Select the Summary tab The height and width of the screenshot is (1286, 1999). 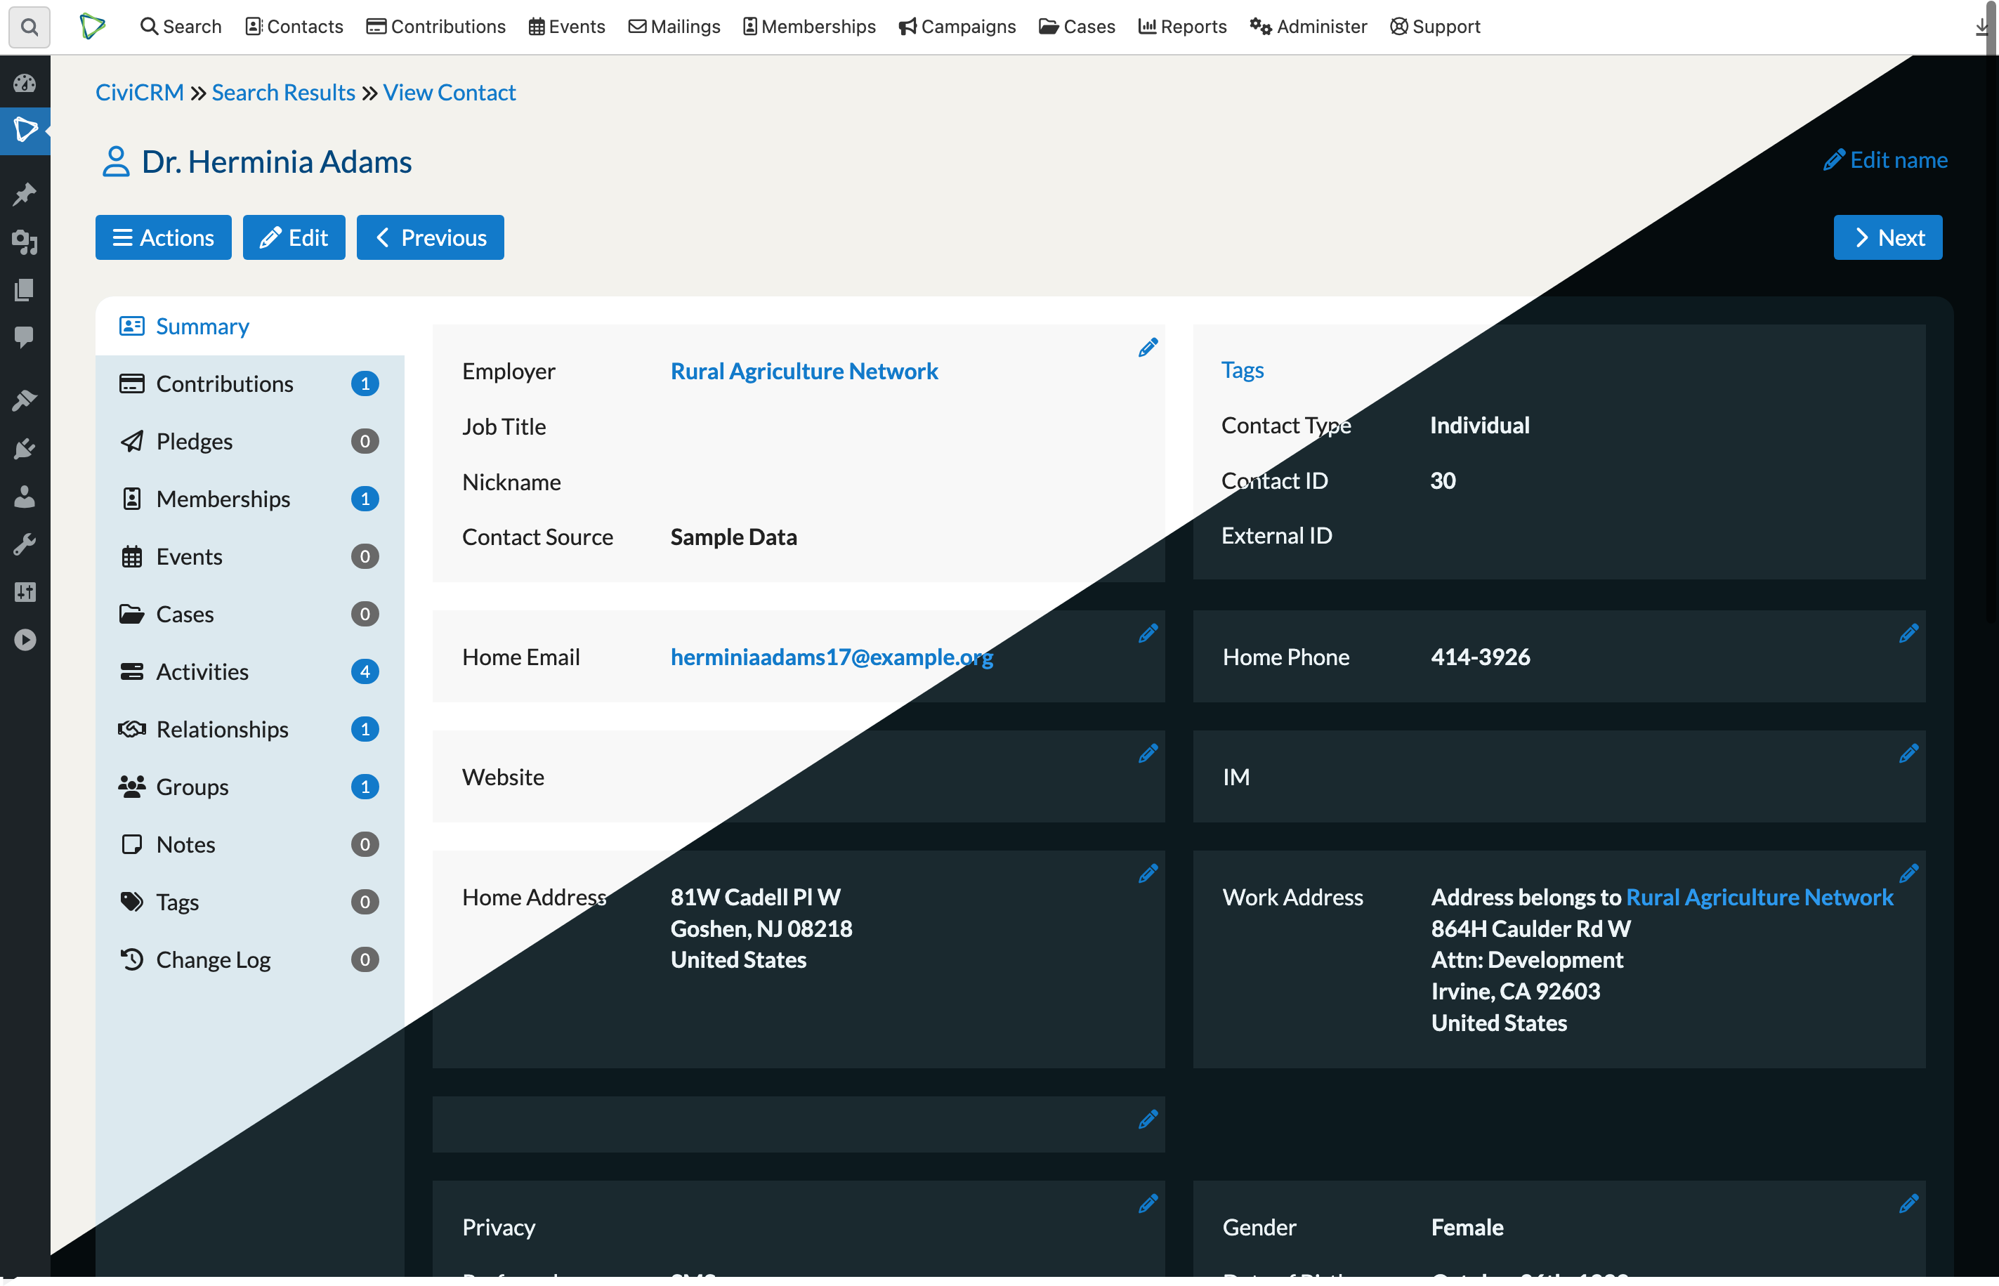coord(249,327)
